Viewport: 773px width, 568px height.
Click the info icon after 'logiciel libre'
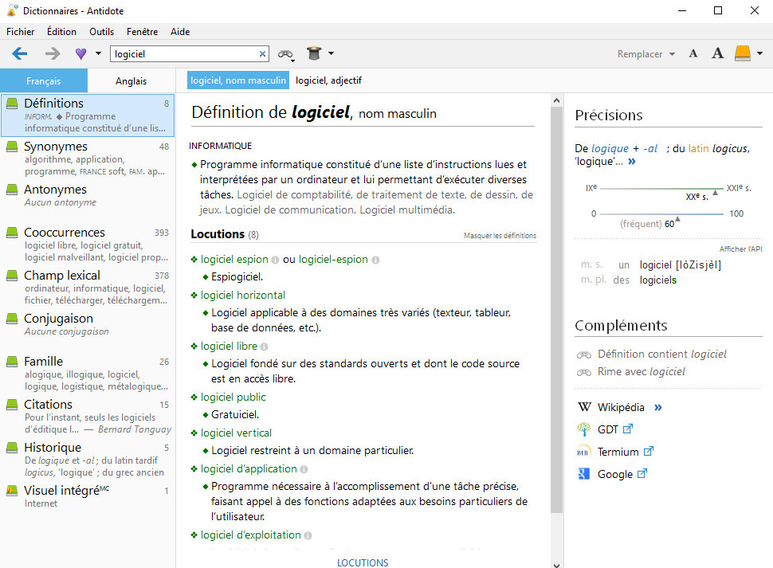[x=265, y=347]
